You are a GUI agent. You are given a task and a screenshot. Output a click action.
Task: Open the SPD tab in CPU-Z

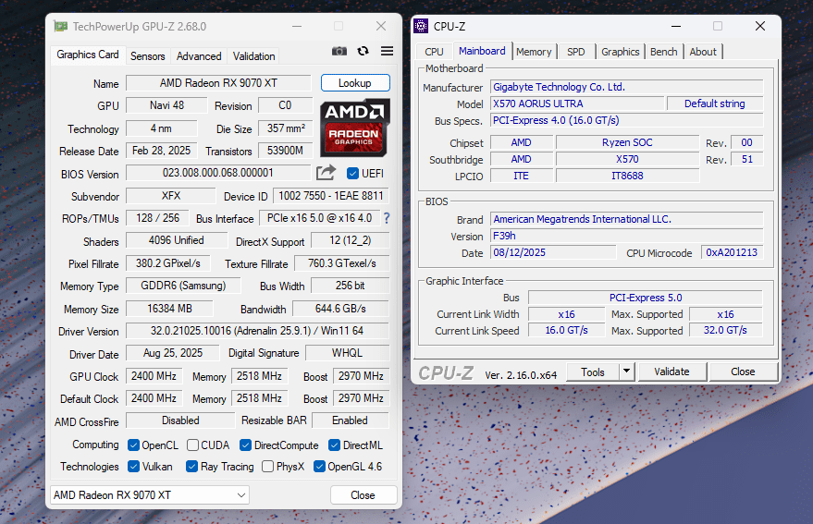pyautogui.click(x=575, y=52)
